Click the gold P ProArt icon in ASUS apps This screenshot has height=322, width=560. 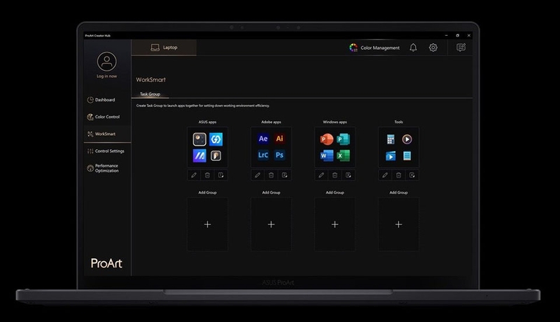point(216,155)
